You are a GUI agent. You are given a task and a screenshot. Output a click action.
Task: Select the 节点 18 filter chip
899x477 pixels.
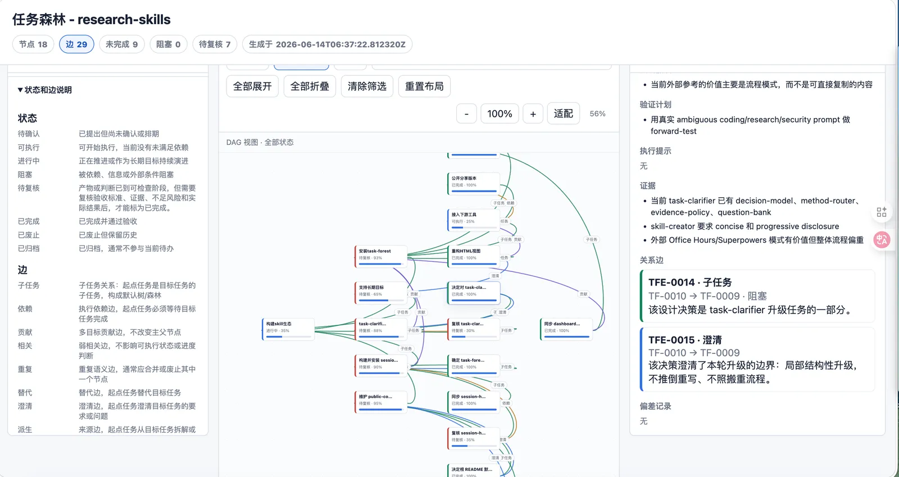(x=33, y=44)
